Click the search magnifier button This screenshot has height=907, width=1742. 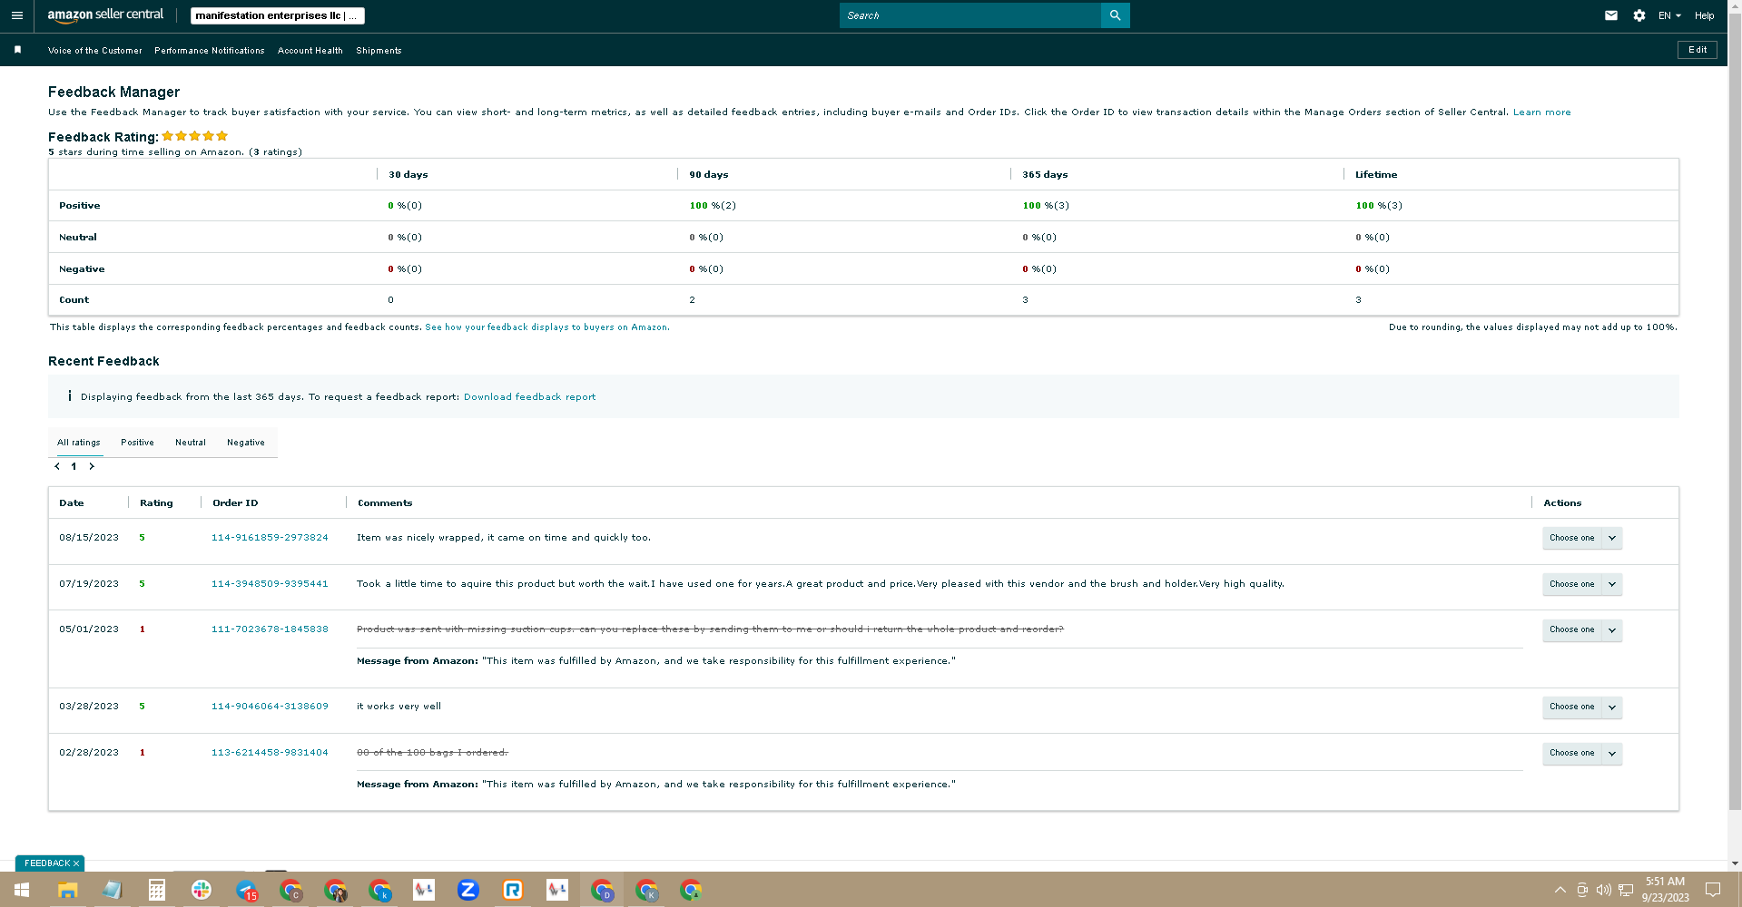(x=1115, y=15)
